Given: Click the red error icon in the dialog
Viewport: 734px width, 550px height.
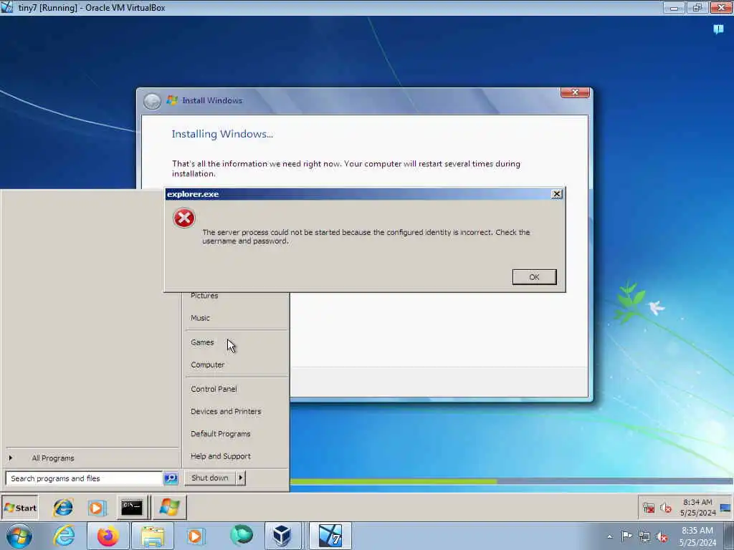Looking at the screenshot, I should 184,218.
